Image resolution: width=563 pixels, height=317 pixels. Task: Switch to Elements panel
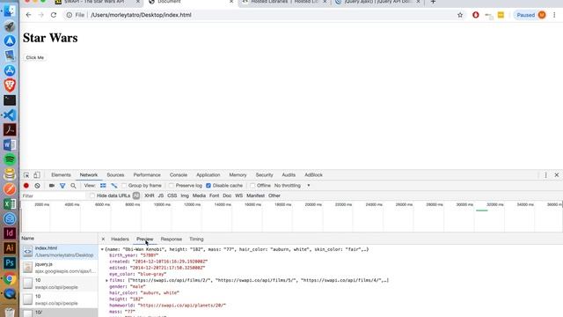coord(61,175)
